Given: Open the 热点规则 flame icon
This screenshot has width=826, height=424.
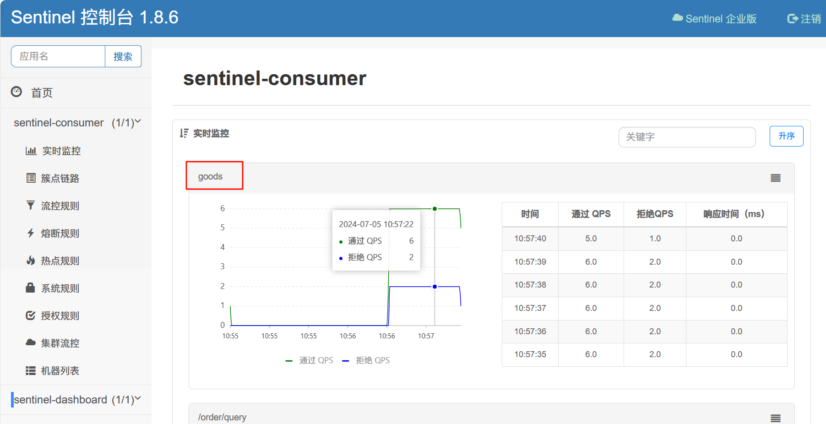Looking at the screenshot, I should [x=31, y=261].
